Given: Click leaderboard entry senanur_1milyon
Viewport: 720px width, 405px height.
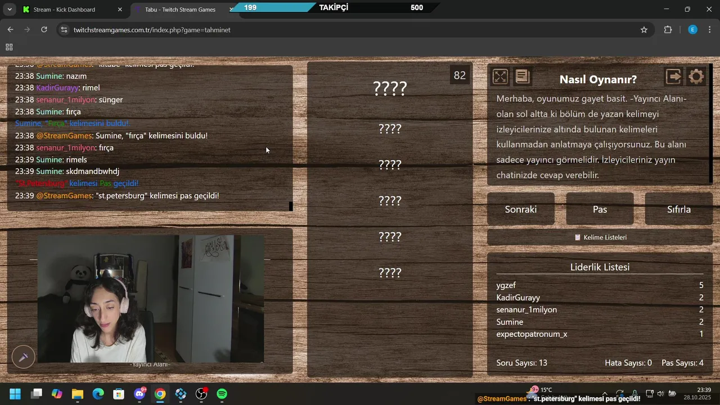Looking at the screenshot, I should 526,310.
